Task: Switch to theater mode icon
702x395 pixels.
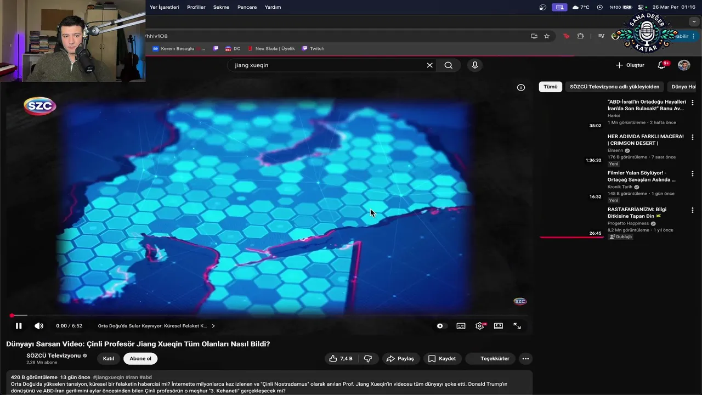Action: (x=499, y=326)
